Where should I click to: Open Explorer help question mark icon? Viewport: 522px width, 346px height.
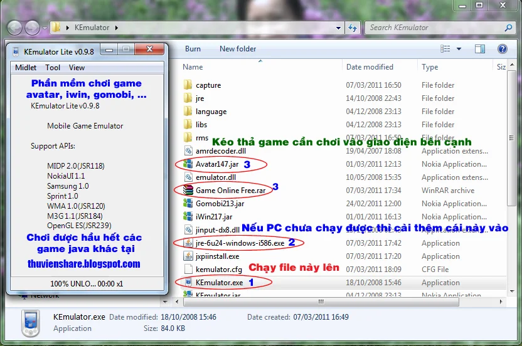click(503, 49)
